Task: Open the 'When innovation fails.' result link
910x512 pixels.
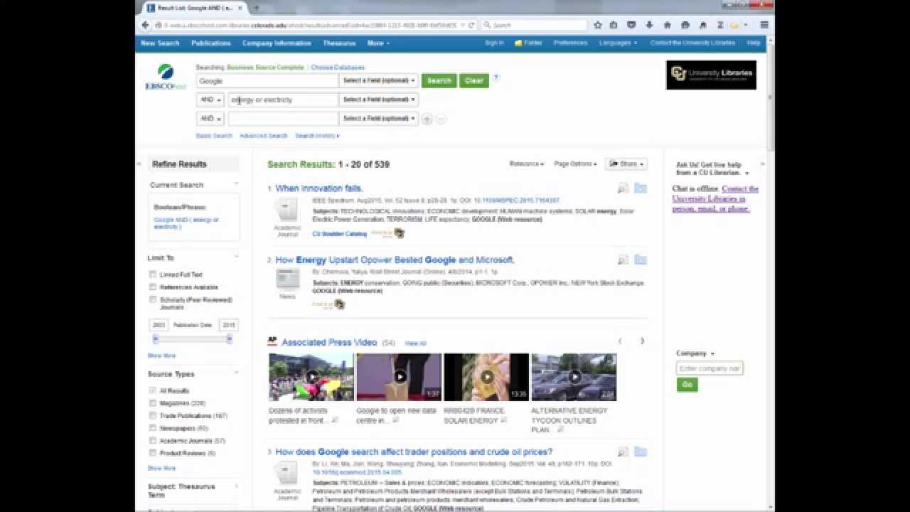Action: [319, 188]
